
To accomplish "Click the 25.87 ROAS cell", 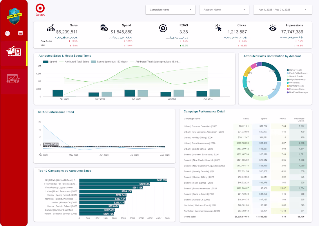I will tap(280, 188).
